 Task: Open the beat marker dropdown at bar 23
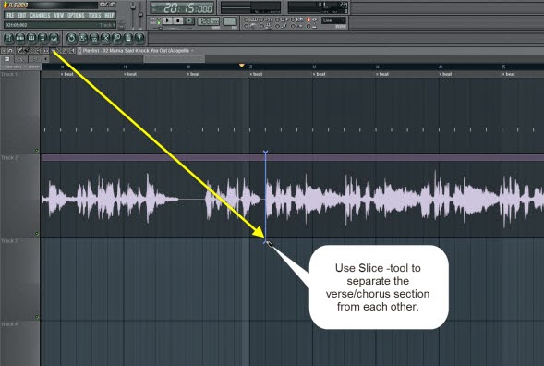[x=382, y=74]
